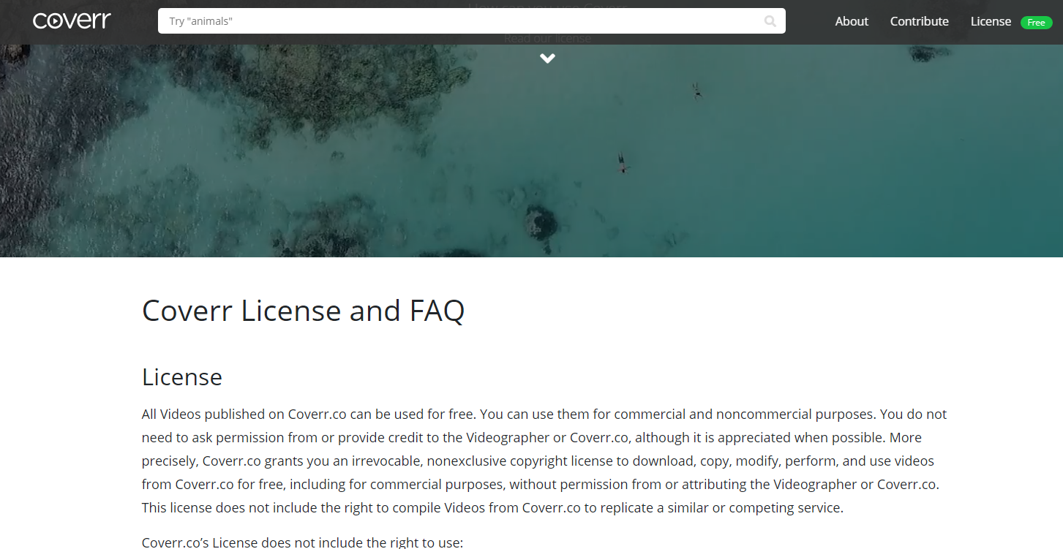
Task: Open the About page
Action: (852, 21)
